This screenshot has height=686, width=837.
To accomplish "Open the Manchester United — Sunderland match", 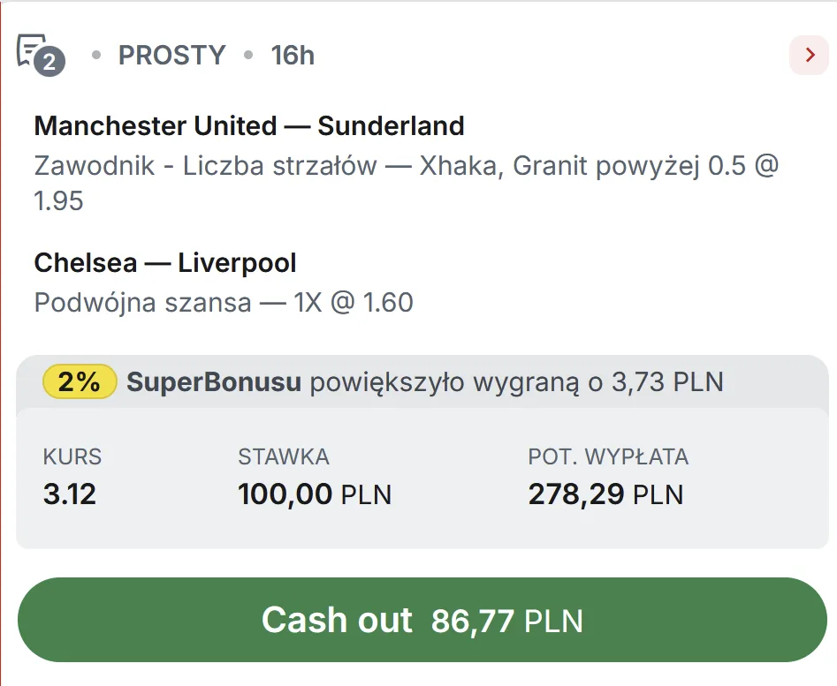I will click(x=249, y=126).
